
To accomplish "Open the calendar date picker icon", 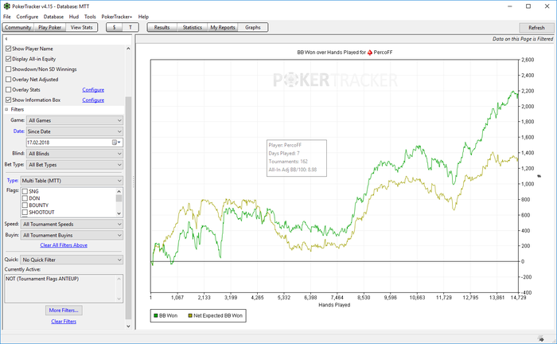I will (x=116, y=142).
